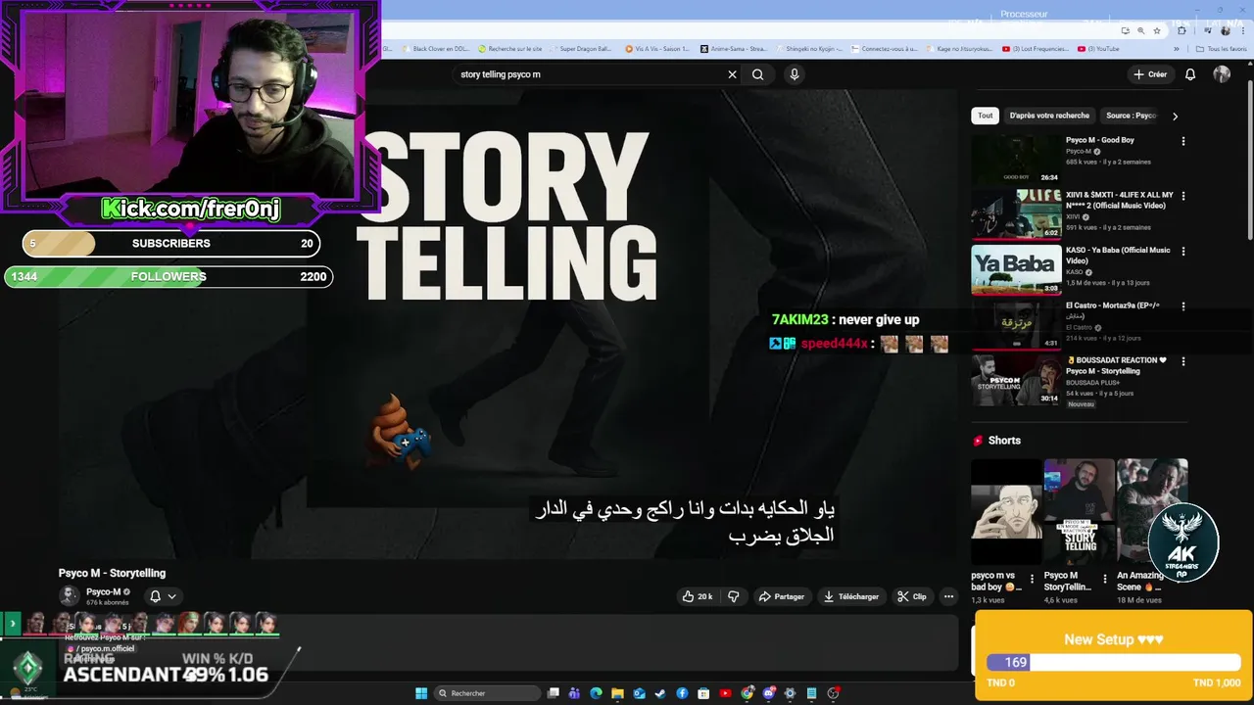This screenshot has width=1254, height=705.
Task: Show more filter chips with right arrow
Action: (x=1175, y=116)
